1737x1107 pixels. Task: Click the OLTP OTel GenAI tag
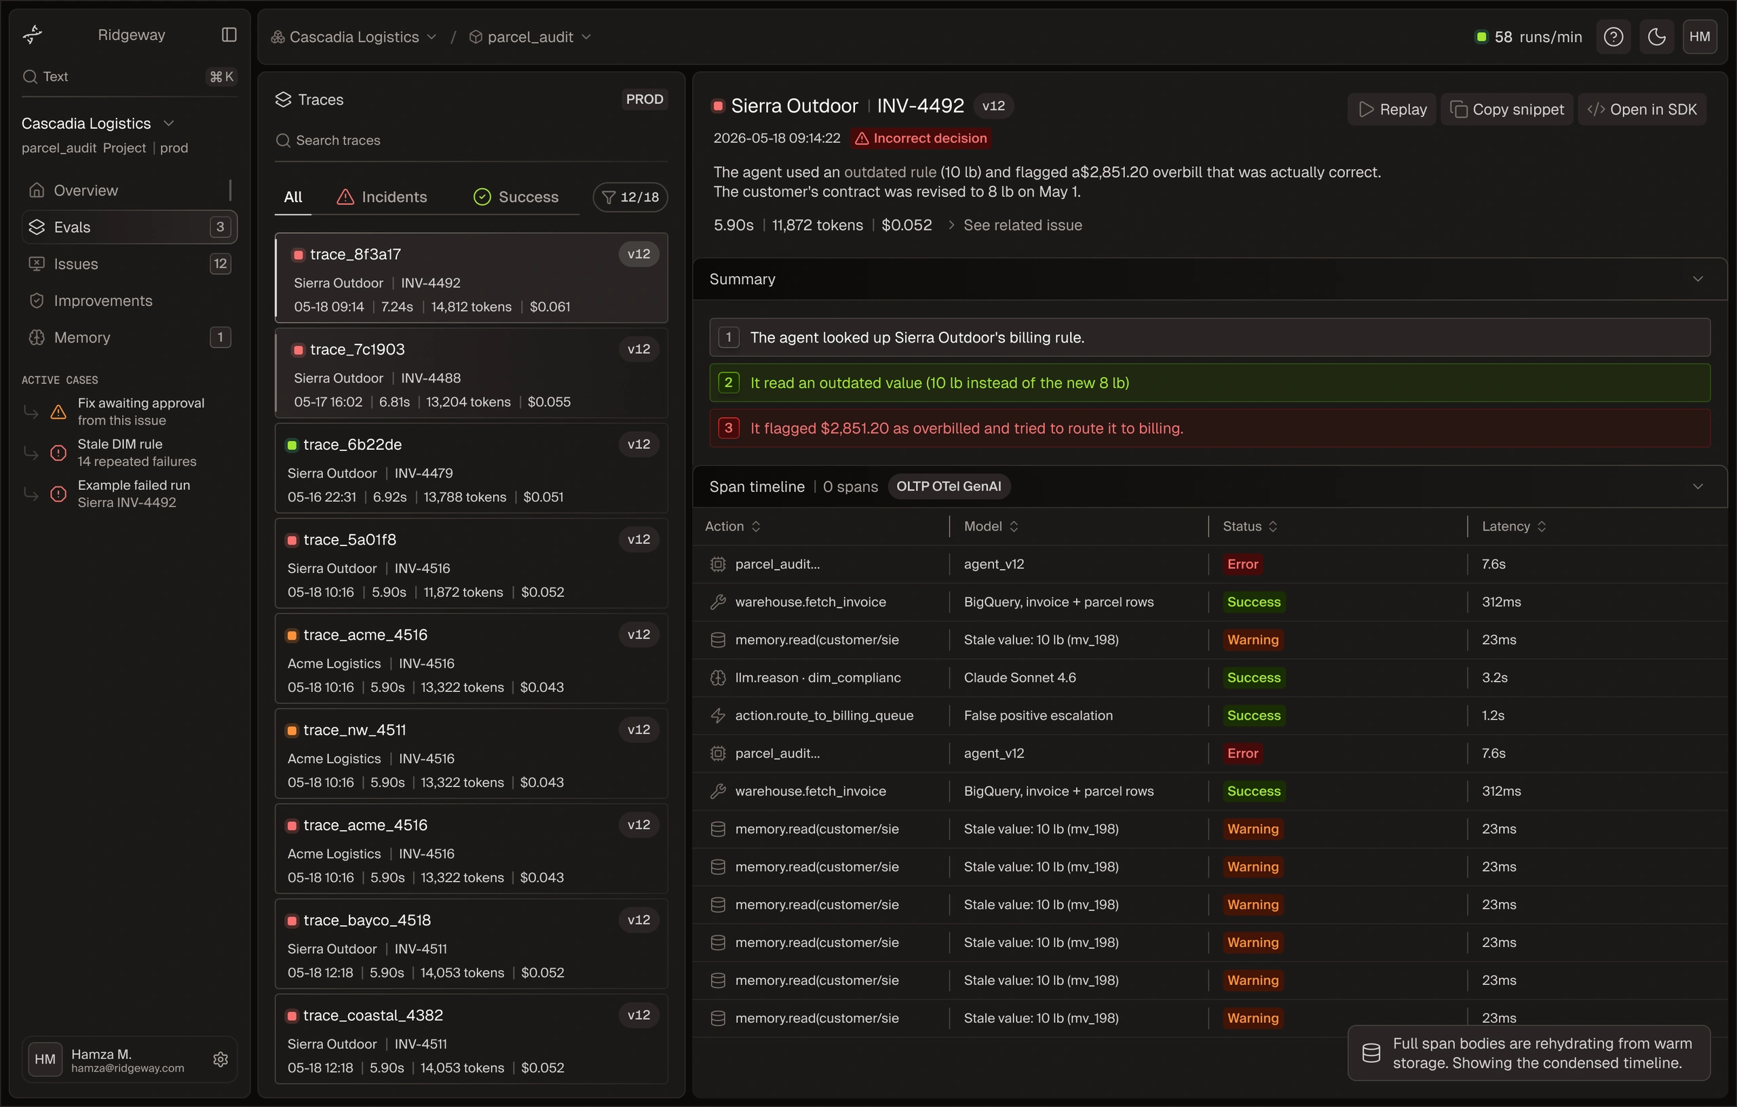pyautogui.click(x=949, y=487)
